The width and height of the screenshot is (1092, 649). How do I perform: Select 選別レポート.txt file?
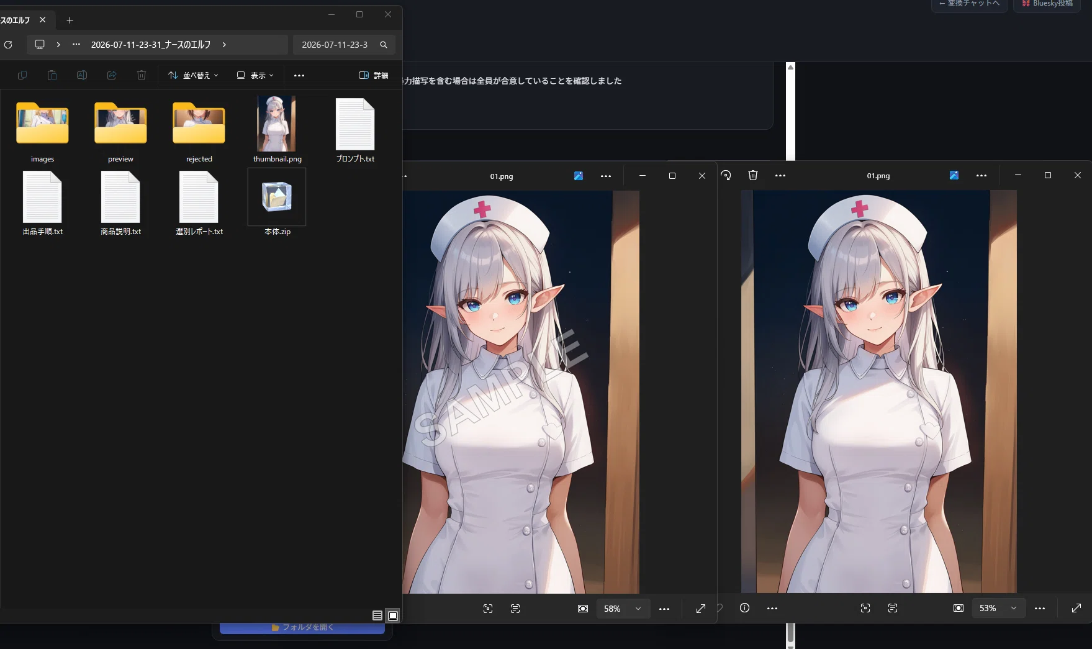point(199,204)
